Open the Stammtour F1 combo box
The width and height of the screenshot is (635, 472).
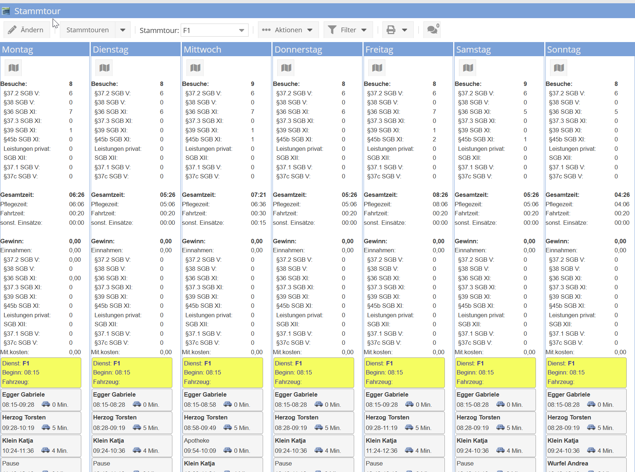coord(214,30)
